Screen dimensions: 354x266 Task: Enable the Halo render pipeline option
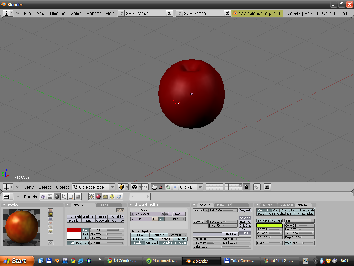coord(140,235)
